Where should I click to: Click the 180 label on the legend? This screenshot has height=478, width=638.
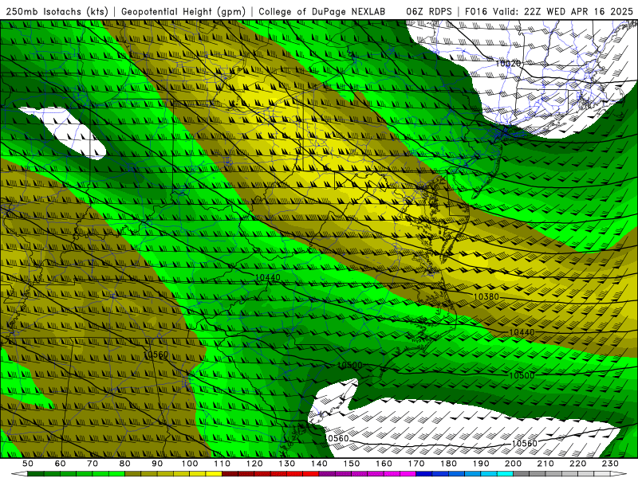pyautogui.click(x=448, y=464)
